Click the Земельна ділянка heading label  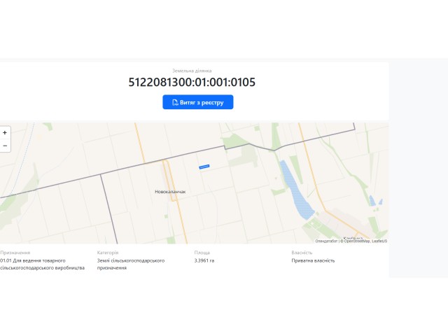point(192,71)
